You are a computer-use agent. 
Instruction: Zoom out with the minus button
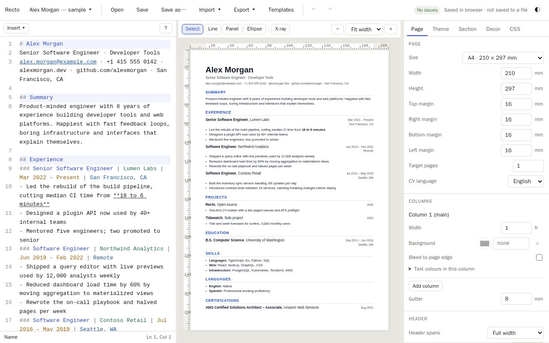point(338,29)
